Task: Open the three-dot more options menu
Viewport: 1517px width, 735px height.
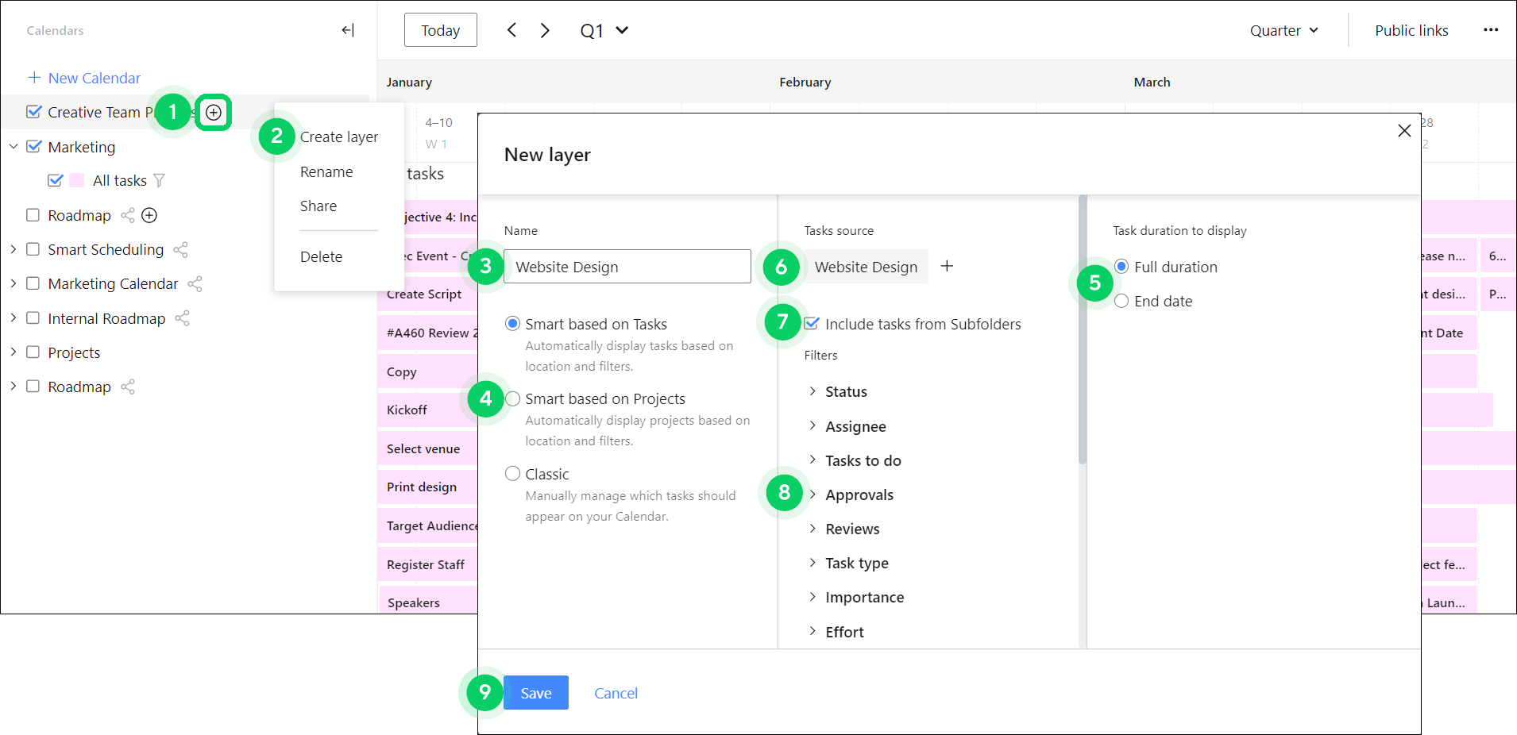Action: (1490, 30)
